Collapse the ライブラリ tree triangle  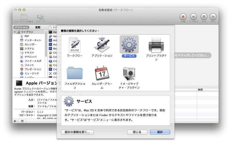15,32
